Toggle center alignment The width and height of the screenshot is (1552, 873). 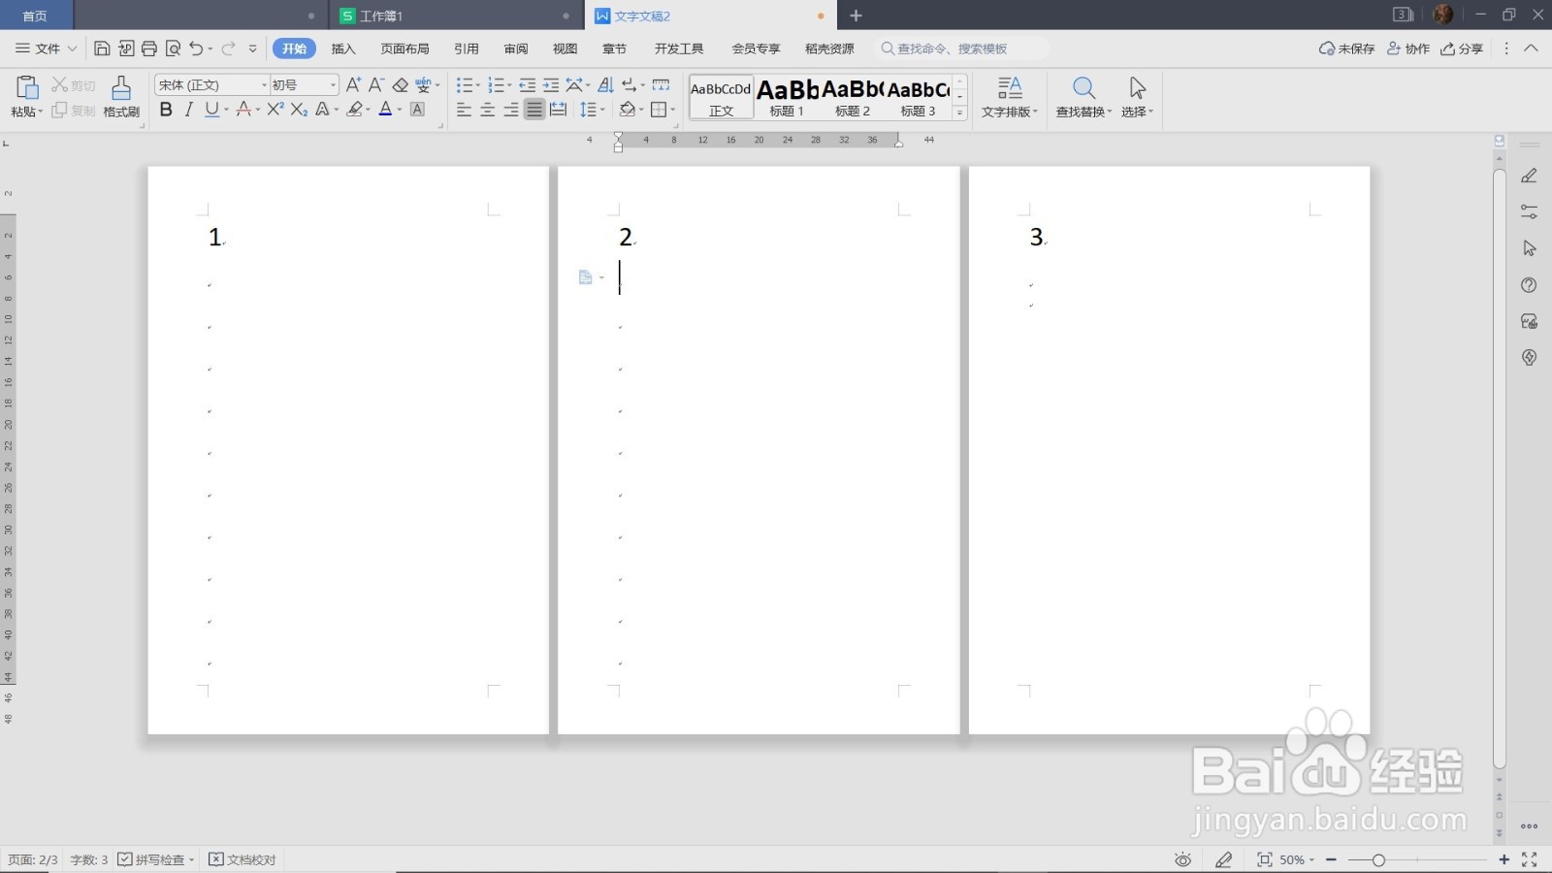coord(487,110)
